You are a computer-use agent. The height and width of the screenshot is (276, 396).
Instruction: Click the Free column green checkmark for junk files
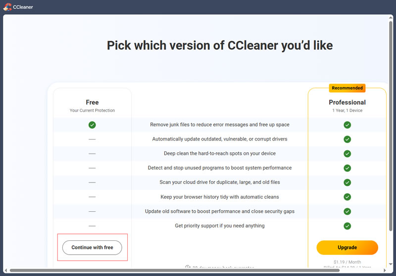coord(92,125)
